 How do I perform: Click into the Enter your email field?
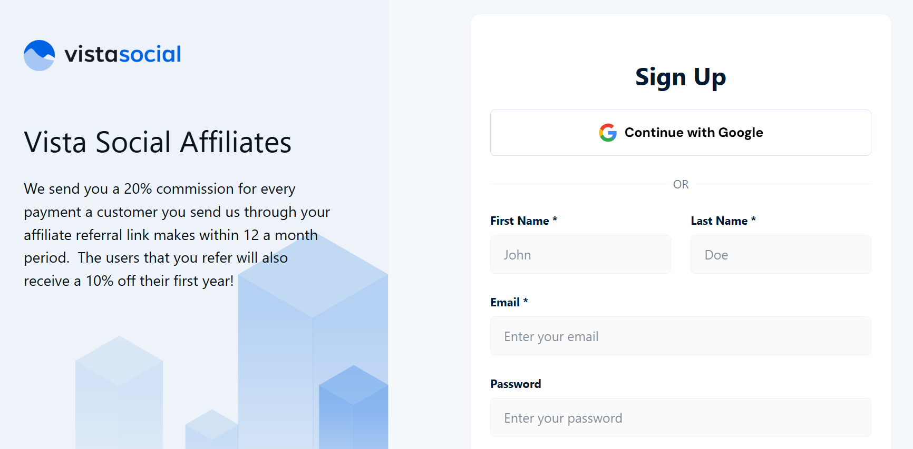(681, 336)
